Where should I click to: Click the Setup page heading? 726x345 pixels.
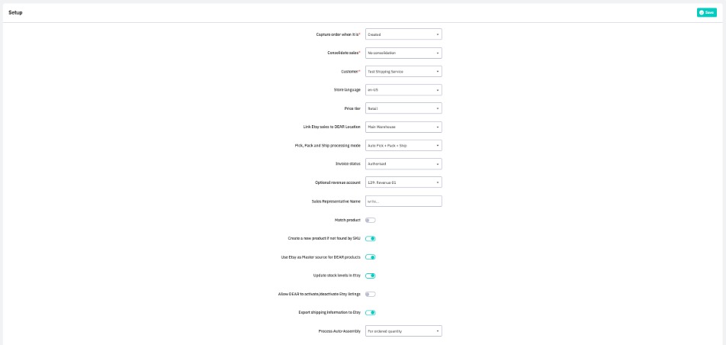(15, 12)
